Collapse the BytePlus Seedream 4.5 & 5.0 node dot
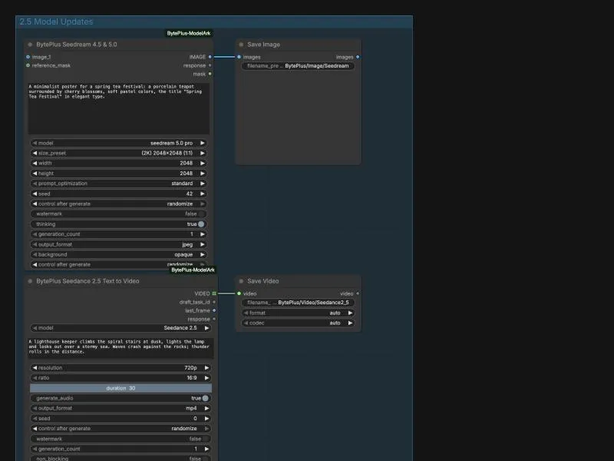 [30, 45]
